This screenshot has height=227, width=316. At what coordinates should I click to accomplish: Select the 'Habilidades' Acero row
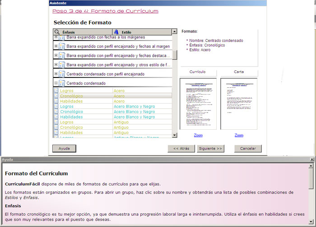(113, 101)
